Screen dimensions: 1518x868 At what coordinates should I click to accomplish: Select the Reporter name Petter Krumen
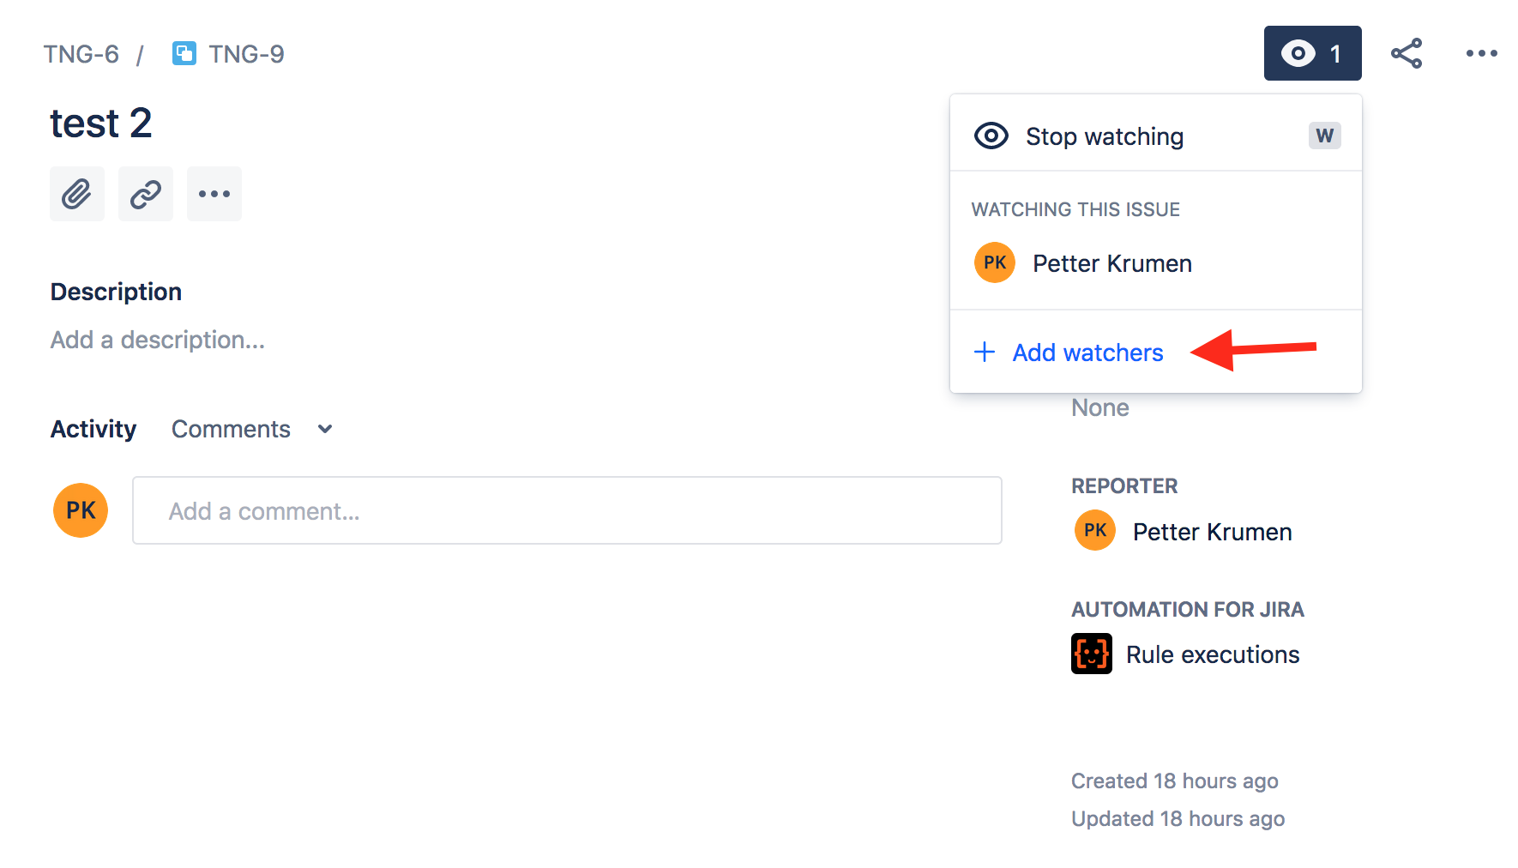pyautogui.click(x=1212, y=530)
